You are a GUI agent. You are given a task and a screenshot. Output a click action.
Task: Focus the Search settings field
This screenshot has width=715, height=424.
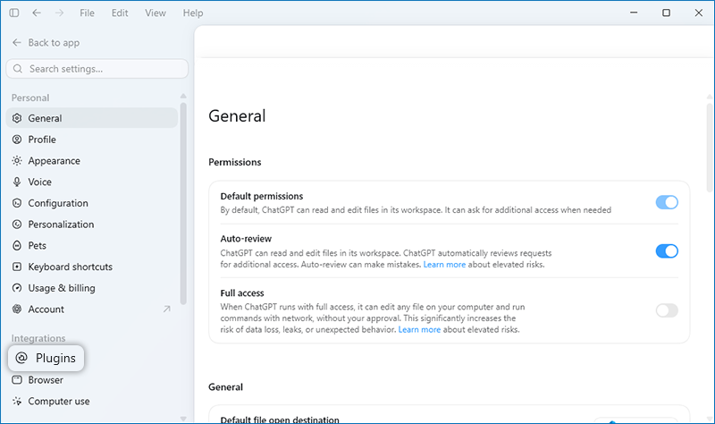pos(97,69)
